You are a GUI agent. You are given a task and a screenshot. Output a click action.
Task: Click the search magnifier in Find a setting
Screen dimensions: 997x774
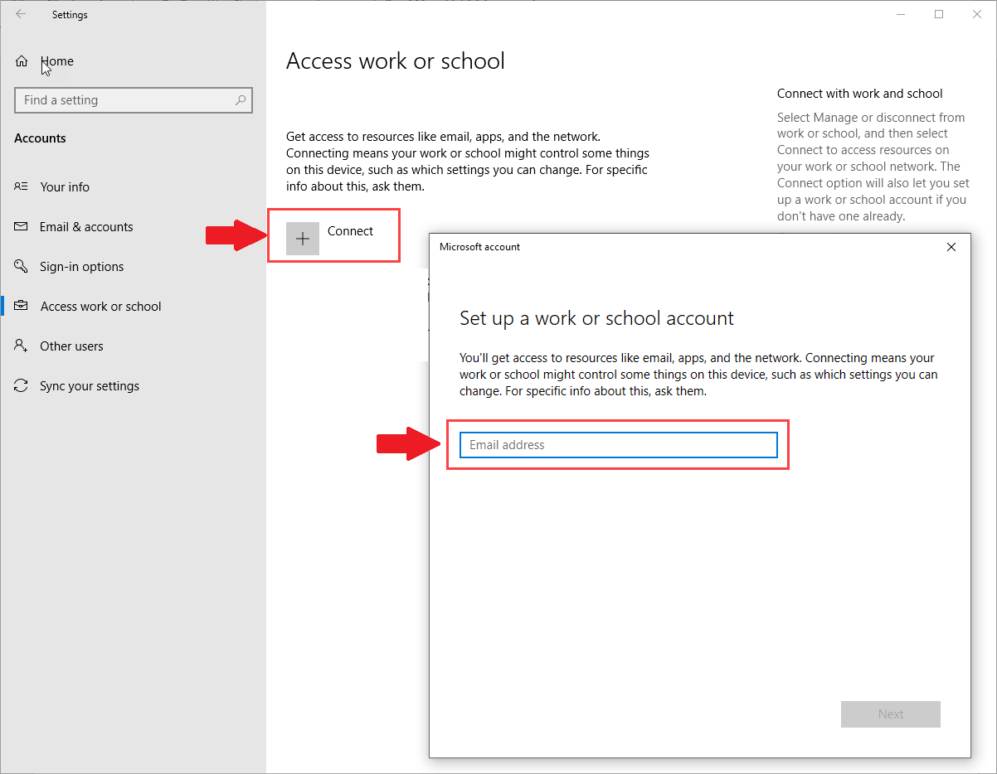[241, 99]
